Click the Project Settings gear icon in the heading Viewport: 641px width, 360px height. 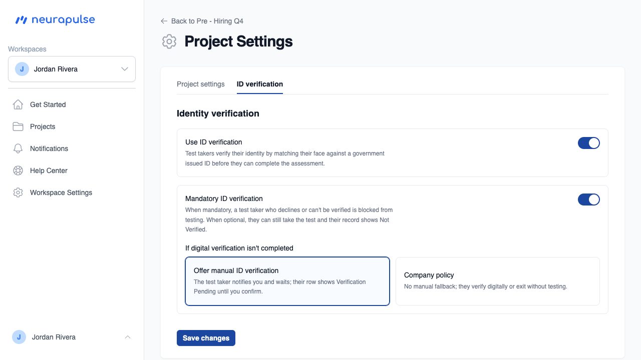pos(169,41)
